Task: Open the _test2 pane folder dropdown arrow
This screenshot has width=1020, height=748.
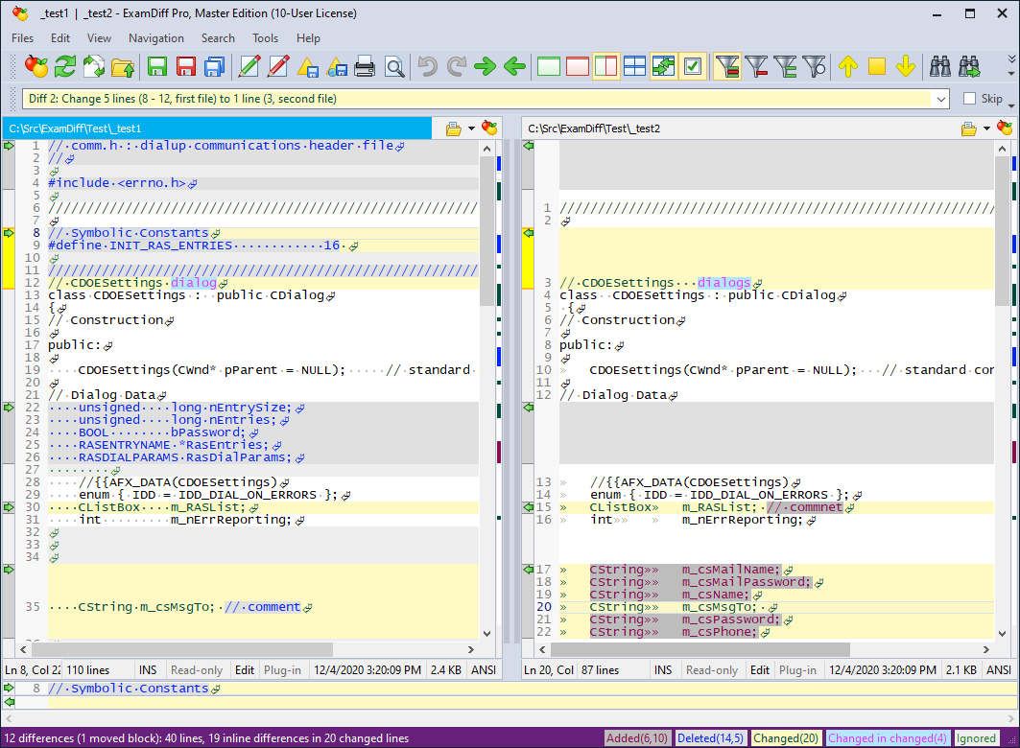Action: [986, 129]
